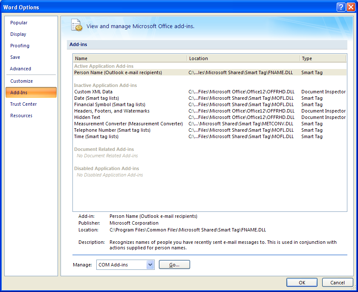Image resolution: width=358 pixels, height=292 pixels.
Task: Select the Add-Ins category
Action: 31,93
